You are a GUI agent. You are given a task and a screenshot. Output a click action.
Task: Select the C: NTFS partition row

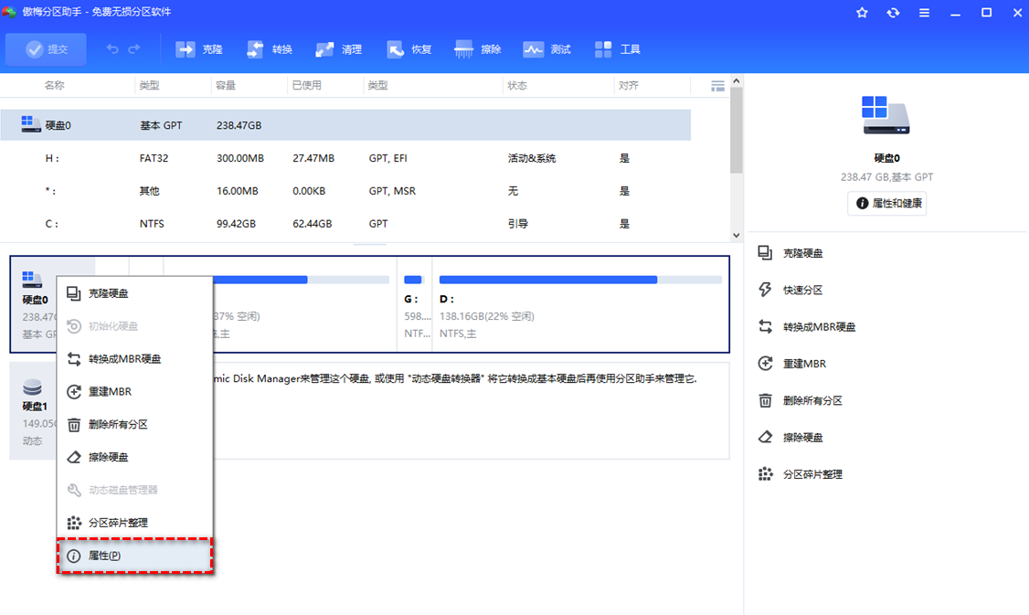coord(345,224)
